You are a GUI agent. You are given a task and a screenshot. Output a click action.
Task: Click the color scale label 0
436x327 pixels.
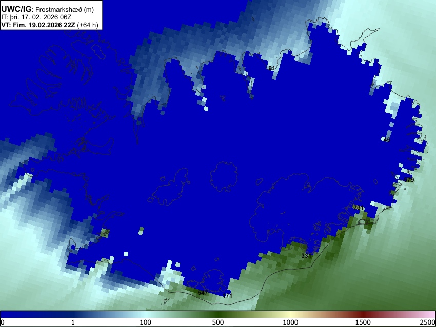tap(3, 322)
